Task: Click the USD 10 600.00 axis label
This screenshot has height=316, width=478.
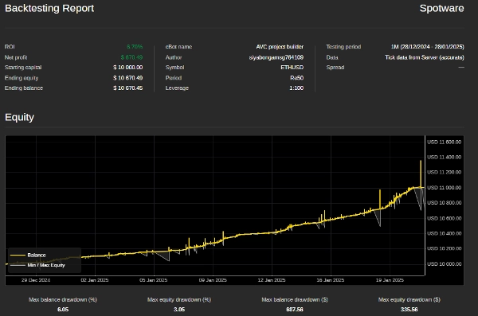Action: pos(445,218)
